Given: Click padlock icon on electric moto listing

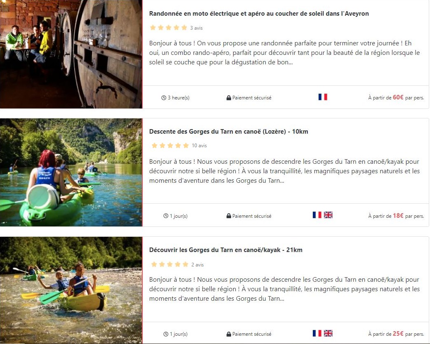Looking at the screenshot, I should (x=229, y=98).
